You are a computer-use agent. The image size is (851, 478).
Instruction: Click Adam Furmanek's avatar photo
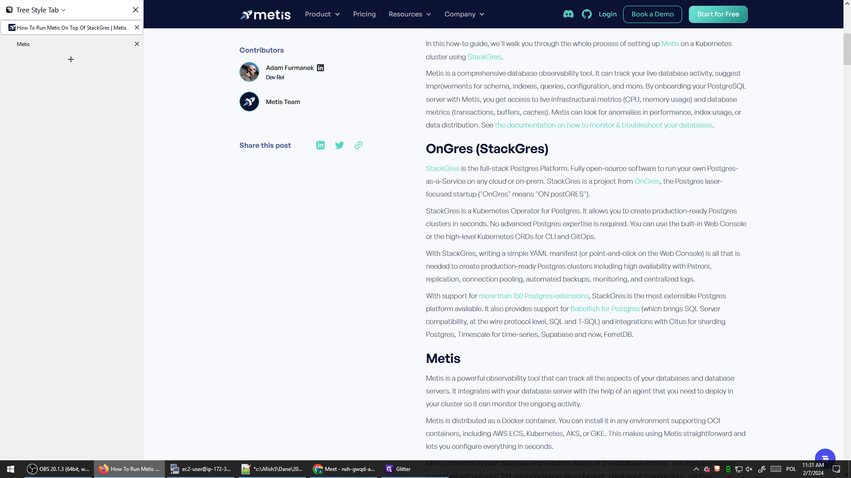249,72
